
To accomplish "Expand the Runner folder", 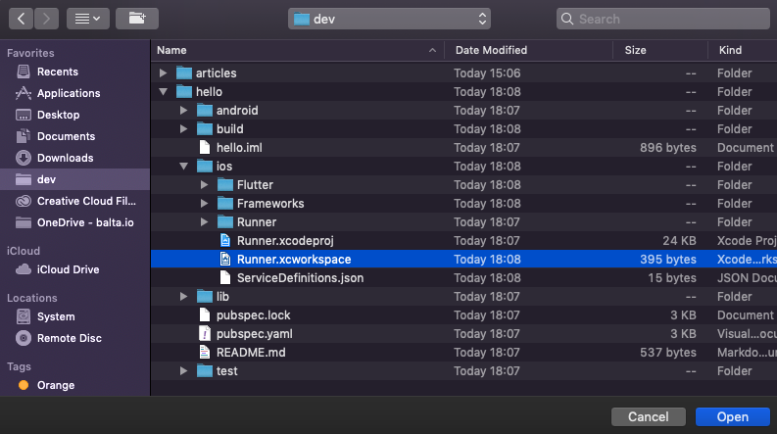I will tap(204, 222).
